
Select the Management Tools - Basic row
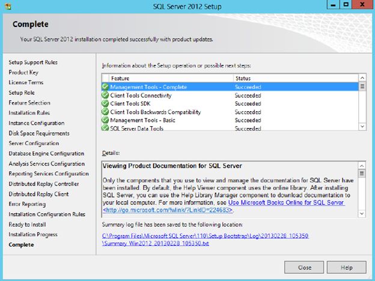(230, 120)
